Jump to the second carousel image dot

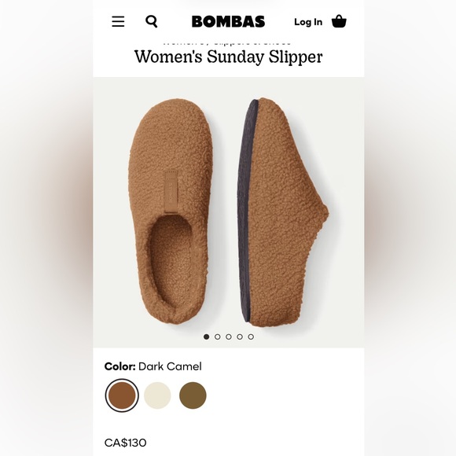(x=218, y=336)
